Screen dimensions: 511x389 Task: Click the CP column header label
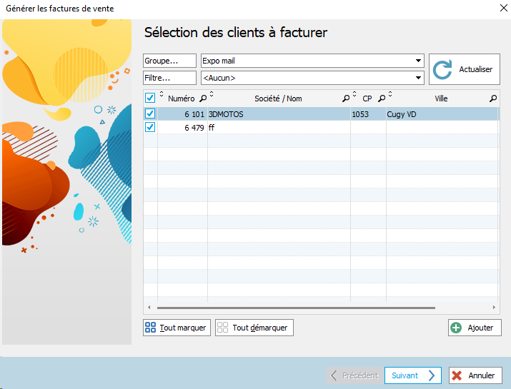pos(367,98)
